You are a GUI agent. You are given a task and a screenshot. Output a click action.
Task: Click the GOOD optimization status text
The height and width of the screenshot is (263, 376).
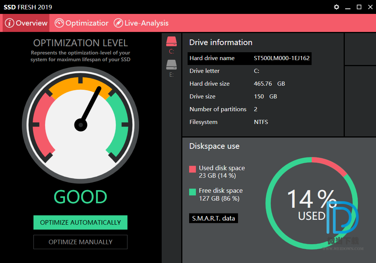(80, 197)
